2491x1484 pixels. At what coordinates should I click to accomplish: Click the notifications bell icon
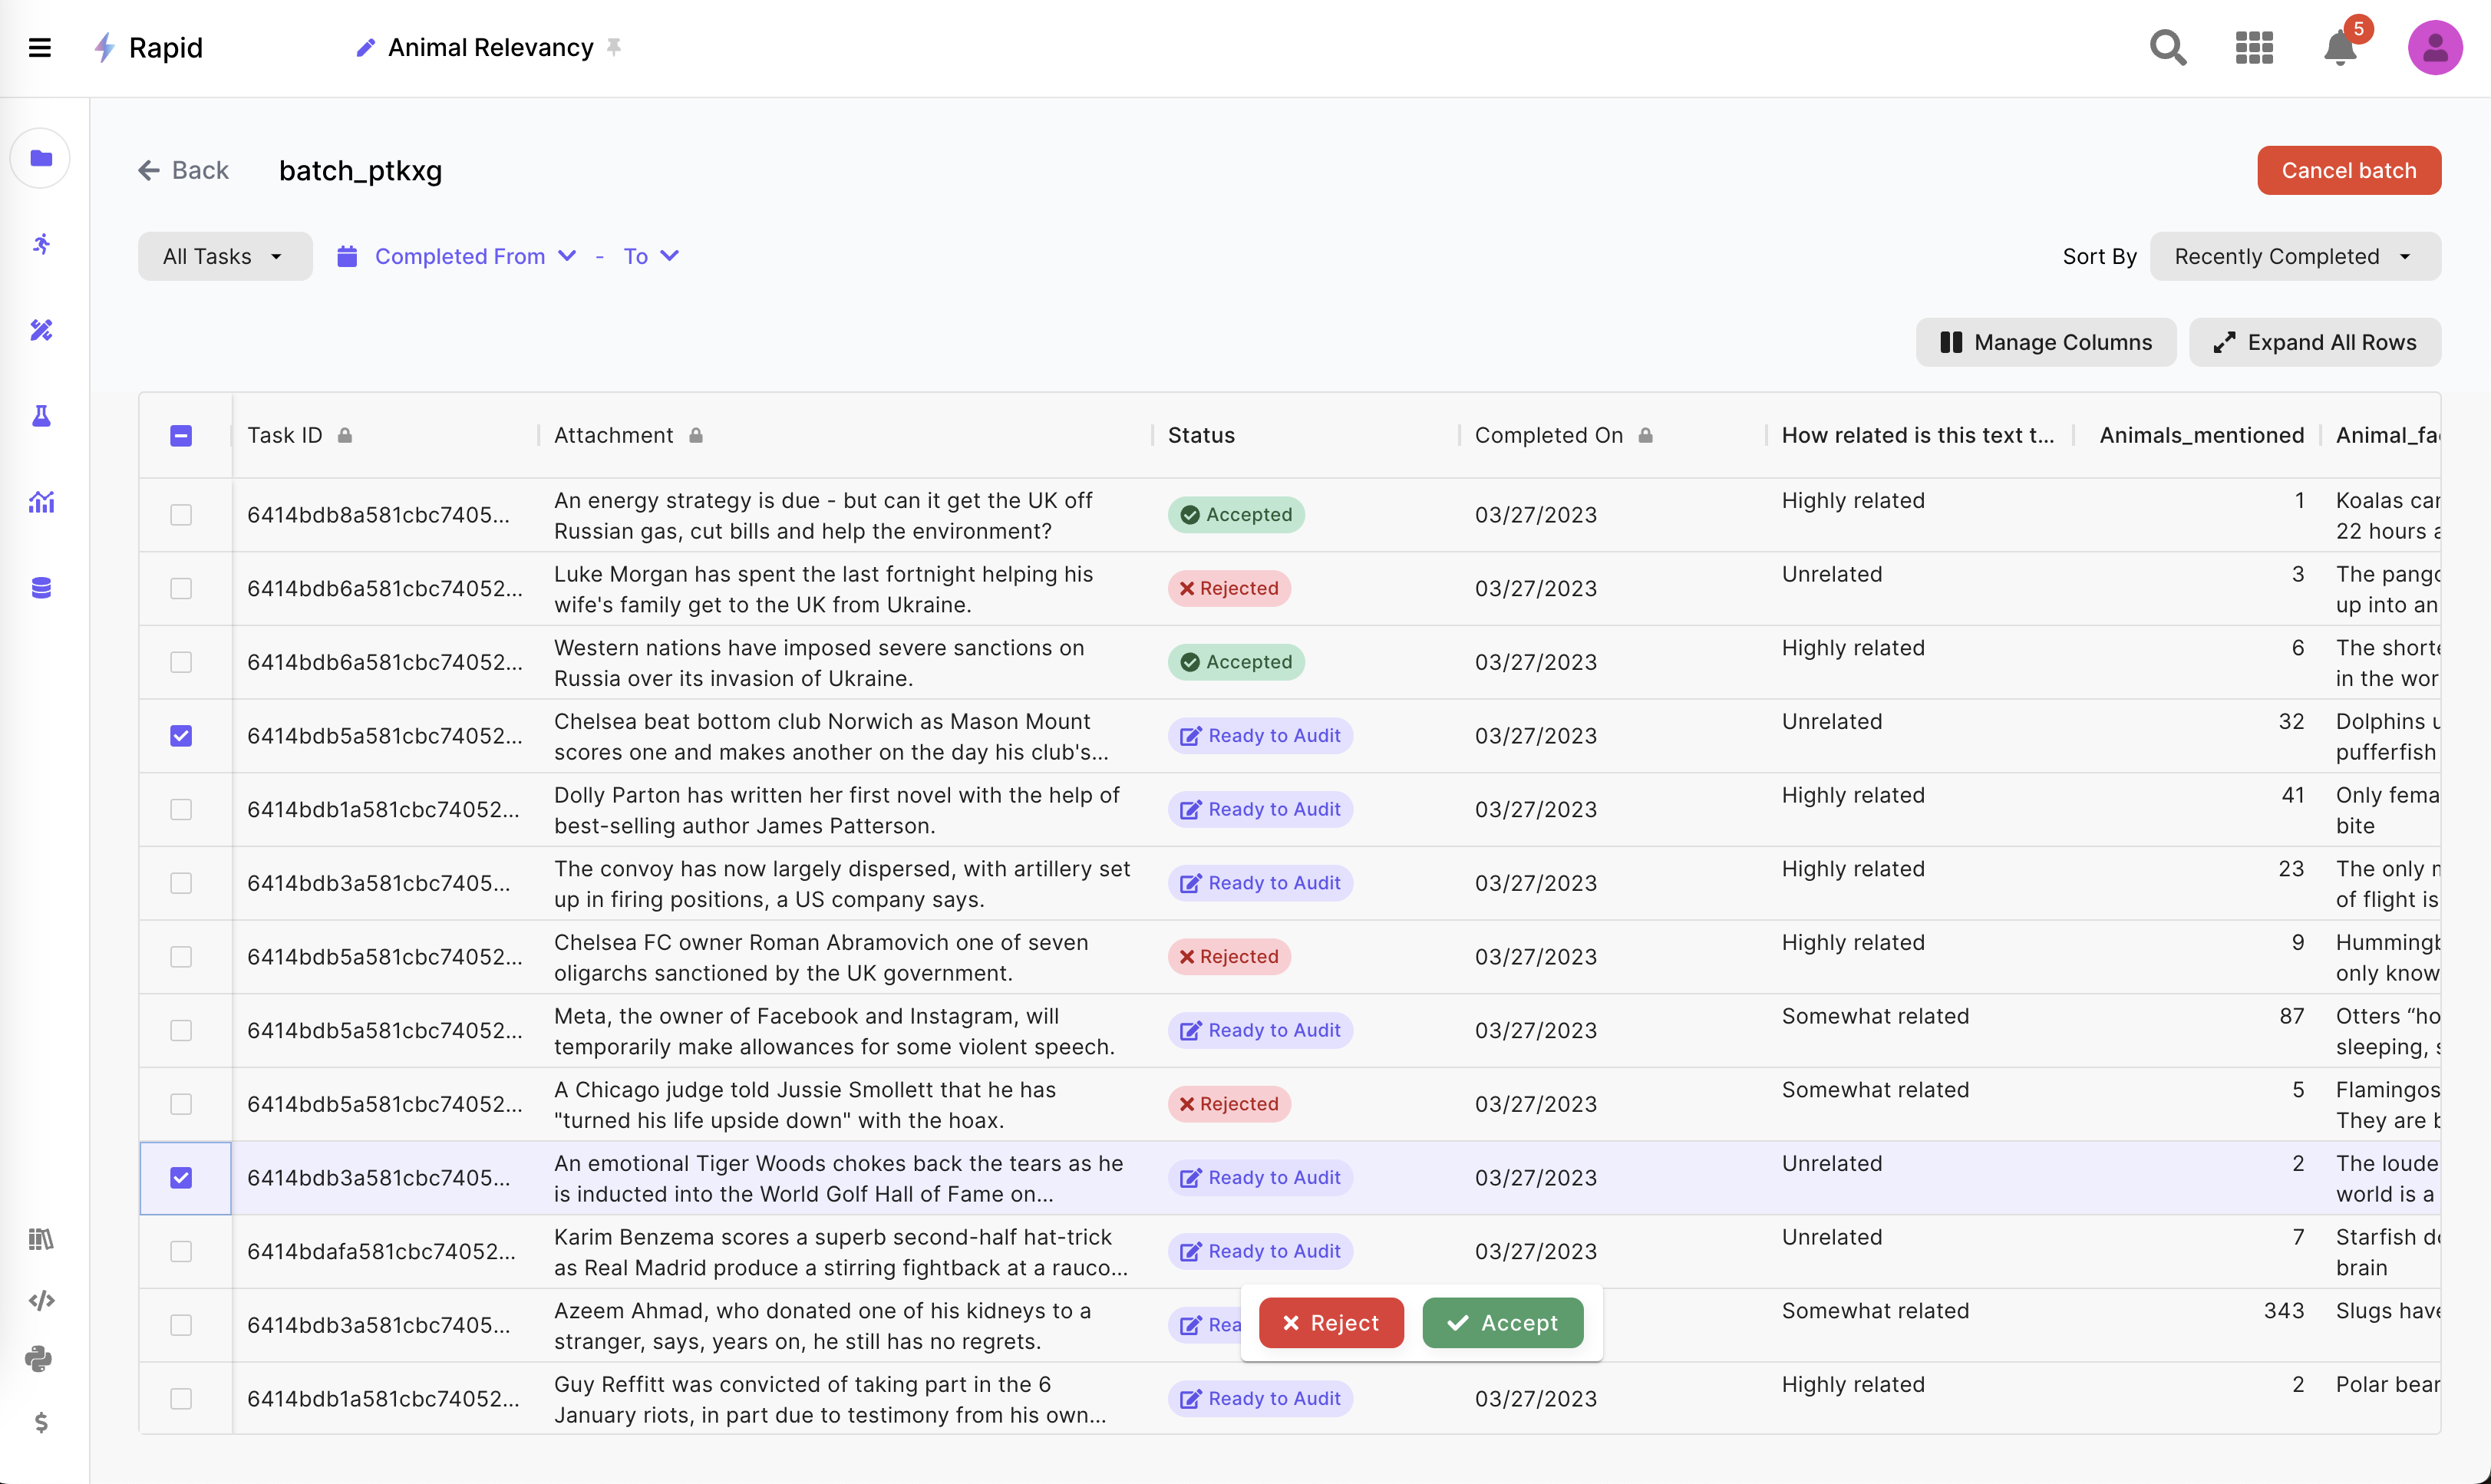(x=2340, y=47)
